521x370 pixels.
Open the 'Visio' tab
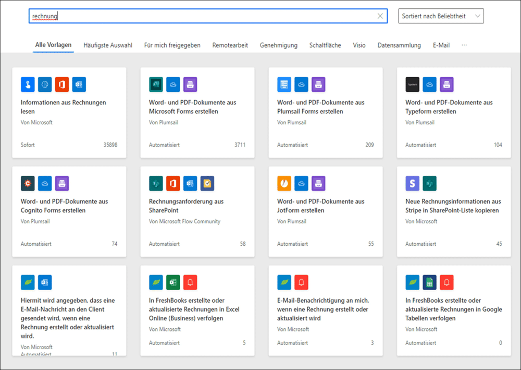tap(359, 45)
